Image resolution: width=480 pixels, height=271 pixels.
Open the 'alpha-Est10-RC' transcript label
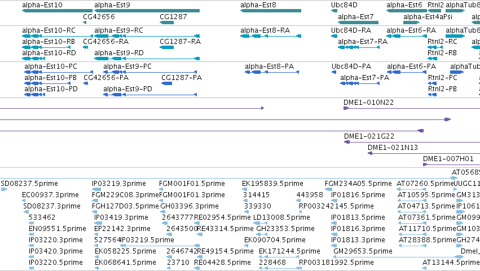(x=49, y=30)
